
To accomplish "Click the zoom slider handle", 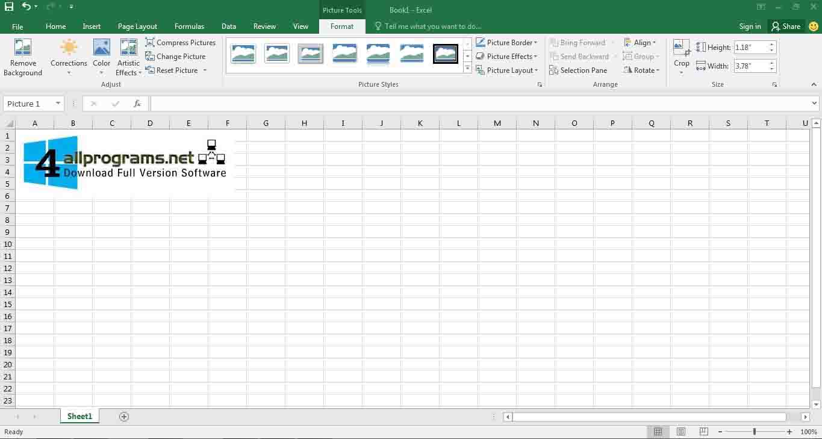I will point(755,432).
